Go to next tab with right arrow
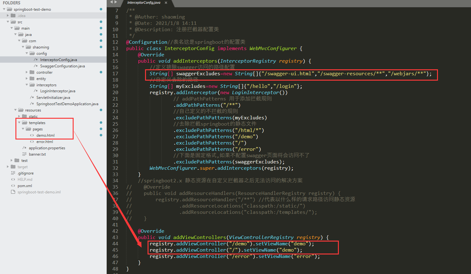This screenshot has width=471, height=274. pos(116,2)
